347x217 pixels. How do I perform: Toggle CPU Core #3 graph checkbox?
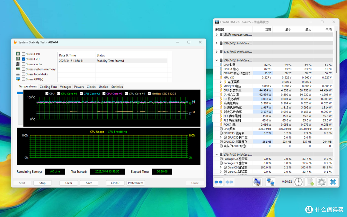(104, 94)
